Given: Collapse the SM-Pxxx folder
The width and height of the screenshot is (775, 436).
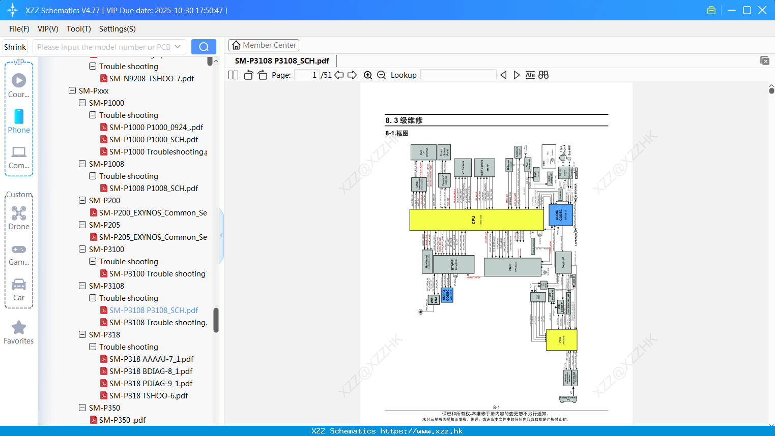Looking at the screenshot, I should coord(72,90).
